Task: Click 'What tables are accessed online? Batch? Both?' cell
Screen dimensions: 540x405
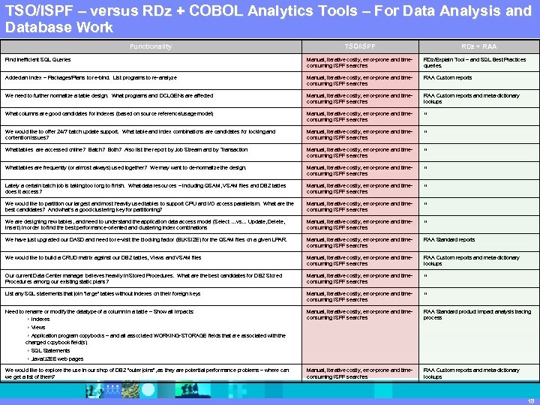Action: [x=151, y=152]
